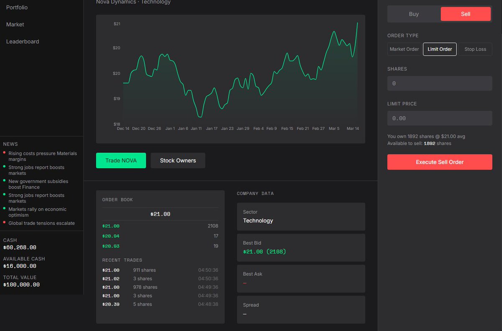Select order book row with 2108 shares

[160, 226]
